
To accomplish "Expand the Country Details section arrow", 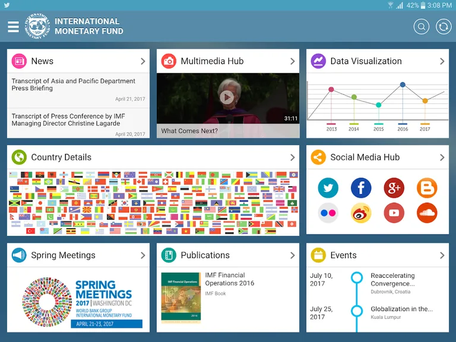I will [292, 157].
